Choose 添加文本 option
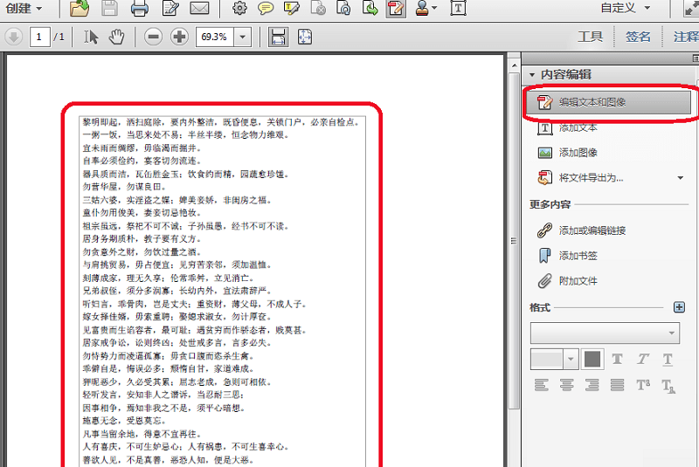Image resolution: width=699 pixels, height=467 pixels. coord(578,127)
